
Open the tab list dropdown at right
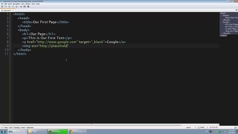237,10
